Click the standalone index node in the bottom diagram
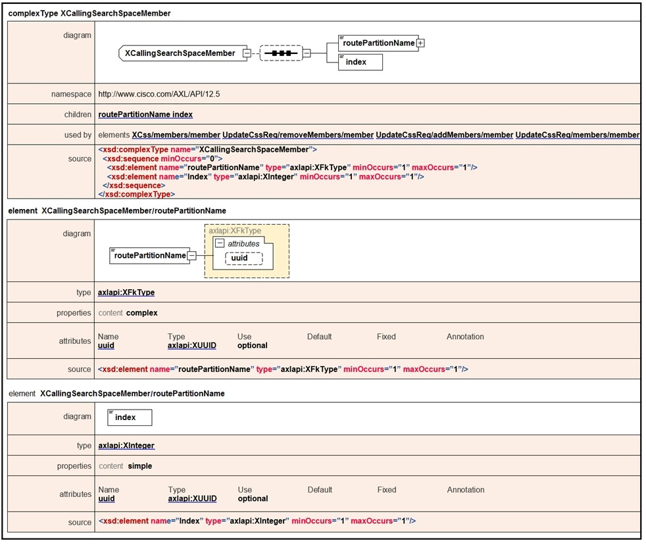Viewport: 646px width, 545px height. 130,417
